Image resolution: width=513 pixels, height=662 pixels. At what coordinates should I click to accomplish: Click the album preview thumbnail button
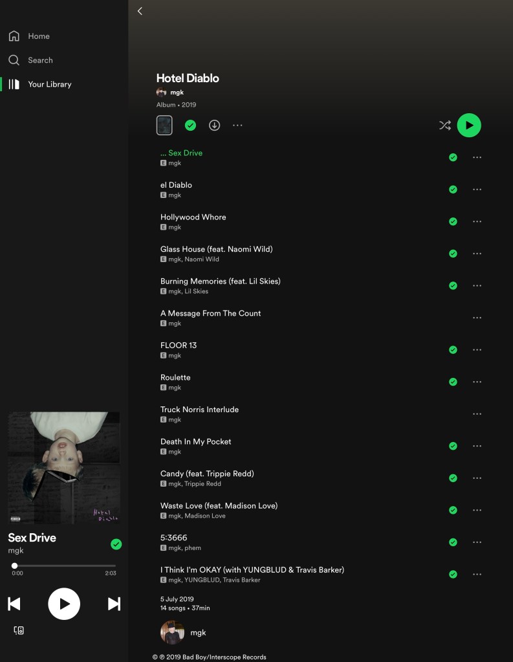pyautogui.click(x=164, y=126)
